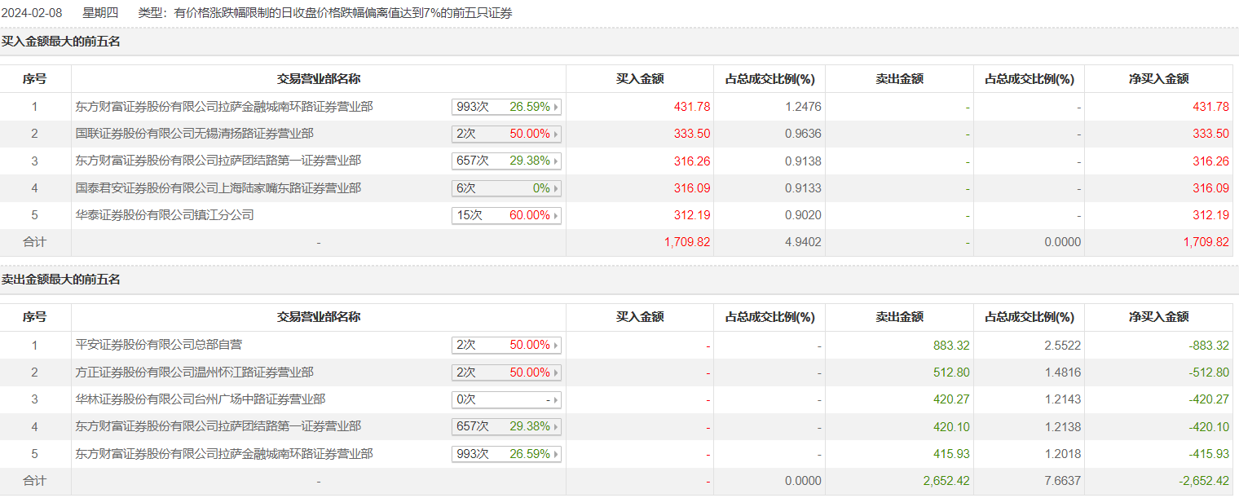Viewport: 1239px width, 498px height.
Task: Click 华泰证券镇江分公司 branch name
Action: [x=165, y=215]
